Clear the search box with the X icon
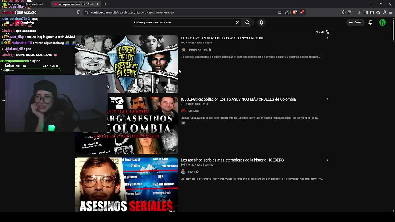This screenshot has width=395, height=222. point(238,23)
